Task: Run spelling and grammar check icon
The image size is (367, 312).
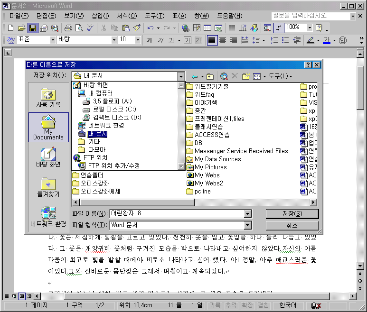Action: click(90, 28)
